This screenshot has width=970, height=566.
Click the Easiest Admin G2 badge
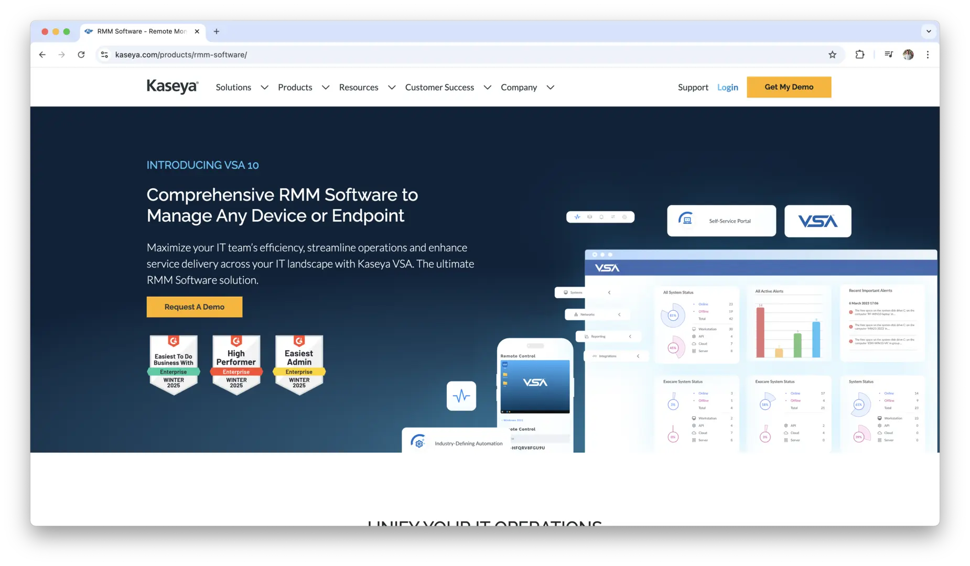click(x=299, y=365)
